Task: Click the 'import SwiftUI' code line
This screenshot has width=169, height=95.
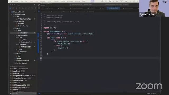Action: point(50,28)
